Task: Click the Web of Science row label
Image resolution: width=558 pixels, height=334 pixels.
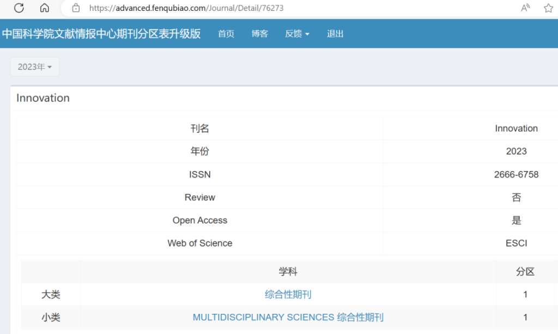Action: pos(199,244)
